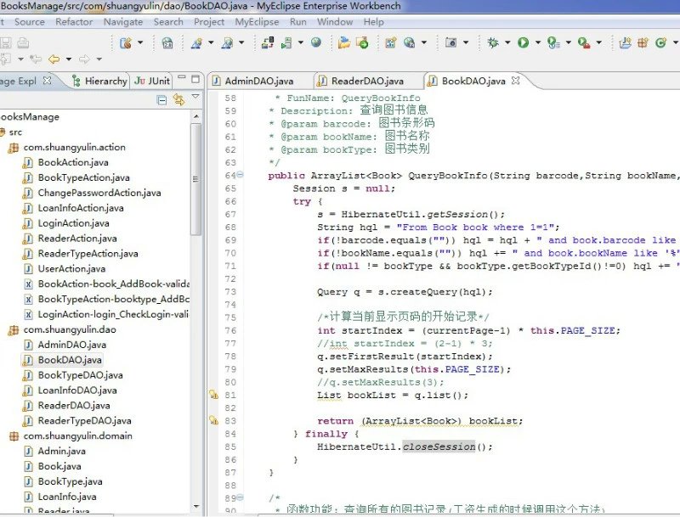The height and width of the screenshot is (517, 680).
Task: Click the Package Explorer scrollbar up arrow
Action: tap(196, 116)
